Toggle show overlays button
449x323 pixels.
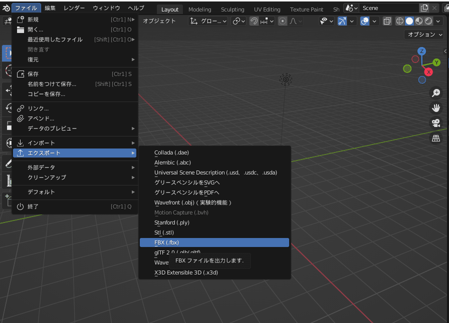364,21
